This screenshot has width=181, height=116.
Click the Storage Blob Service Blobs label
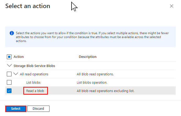34,66
